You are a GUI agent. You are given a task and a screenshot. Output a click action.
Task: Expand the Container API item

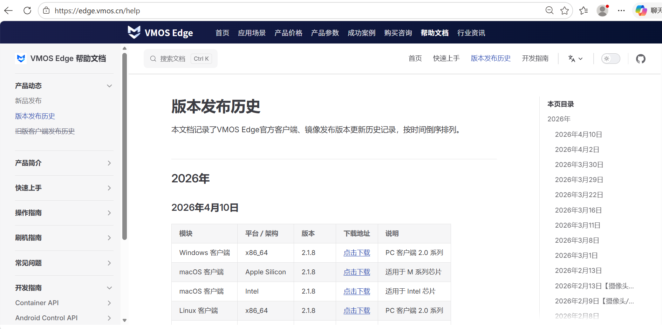109,303
